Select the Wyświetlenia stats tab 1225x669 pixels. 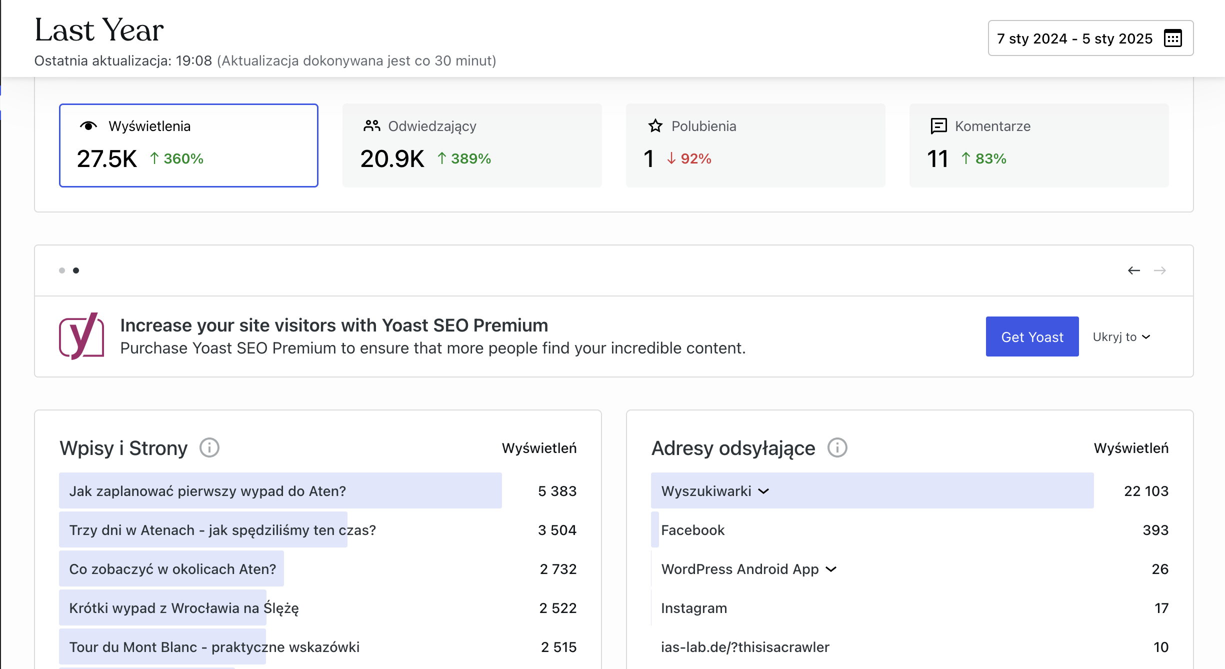(188, 145)
